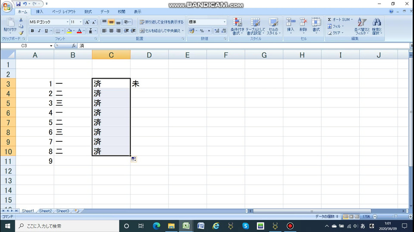414x232 pixels.
Task: Click the text orientation icon
Action: point(127,22)
